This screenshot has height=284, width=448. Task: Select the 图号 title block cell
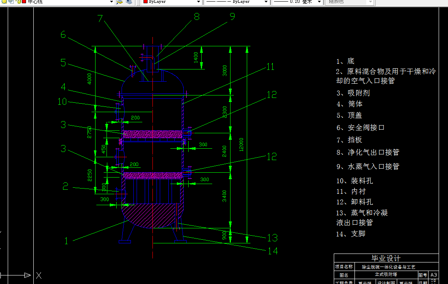pyautogui.click(x=423, y=275)
